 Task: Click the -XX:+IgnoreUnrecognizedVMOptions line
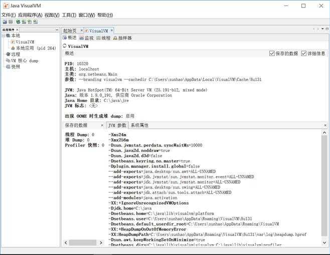coord(148,203)
